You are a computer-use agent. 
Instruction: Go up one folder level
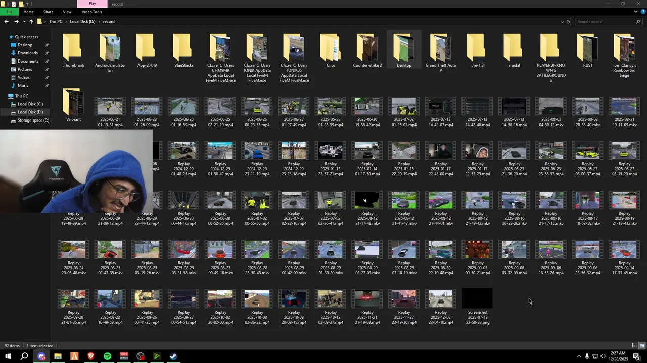click(31, 22)
